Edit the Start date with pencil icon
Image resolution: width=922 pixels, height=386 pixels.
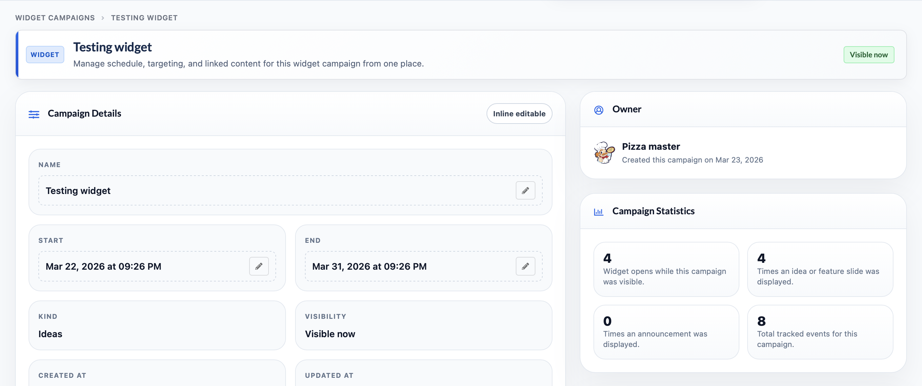coord(259,266)
